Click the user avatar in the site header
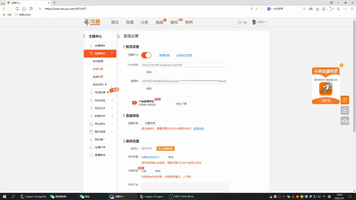356x200 pixels. click(254, 22)
